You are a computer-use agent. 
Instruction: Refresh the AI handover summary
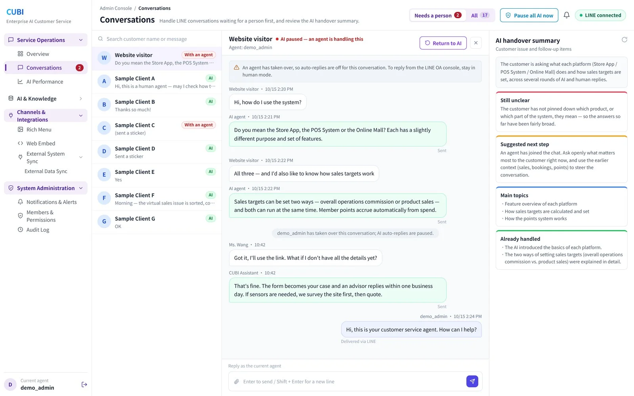pyautogui.click(x=624, y=40)
